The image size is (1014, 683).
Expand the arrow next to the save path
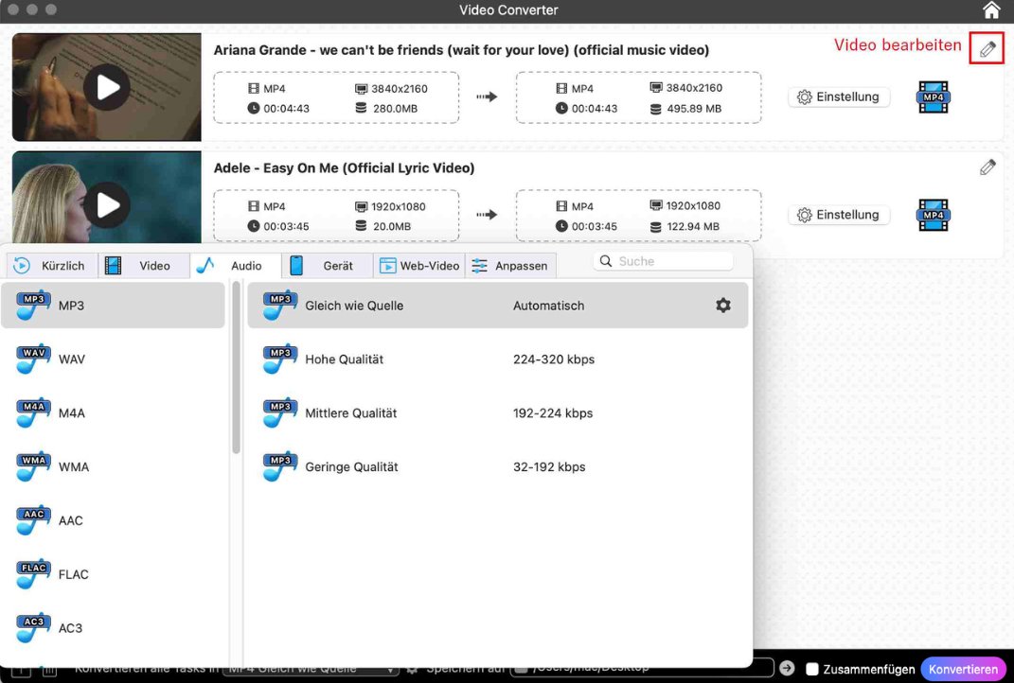pyautogui.click(x=786, y=667)
